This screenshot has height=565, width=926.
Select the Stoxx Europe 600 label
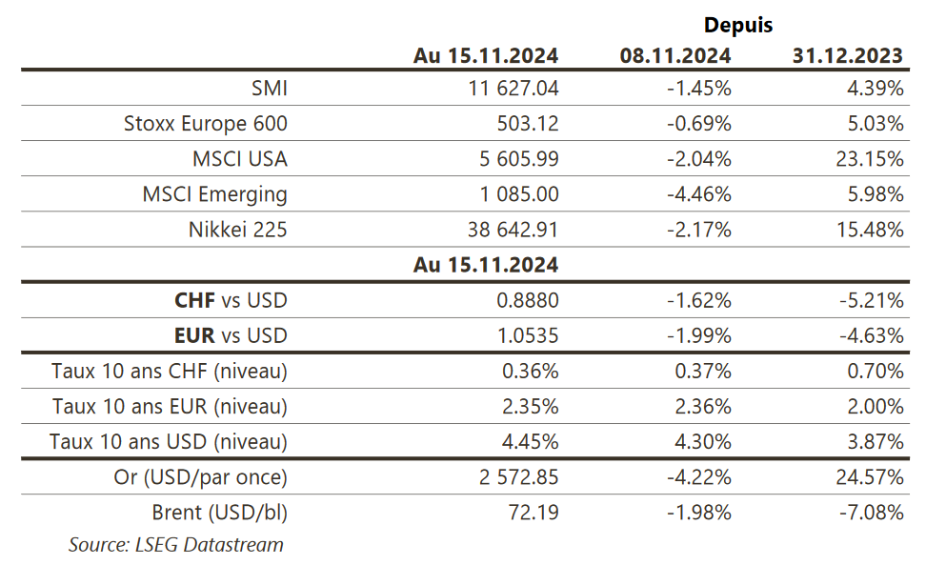click(205, 124)
